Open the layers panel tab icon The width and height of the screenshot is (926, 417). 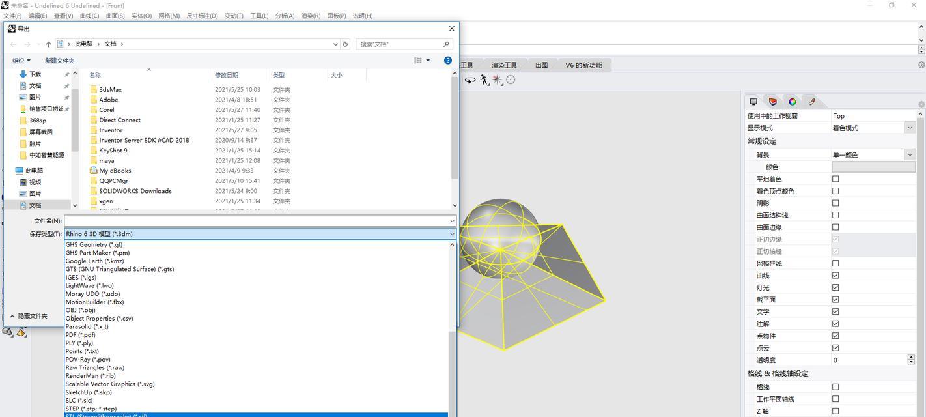773,102
